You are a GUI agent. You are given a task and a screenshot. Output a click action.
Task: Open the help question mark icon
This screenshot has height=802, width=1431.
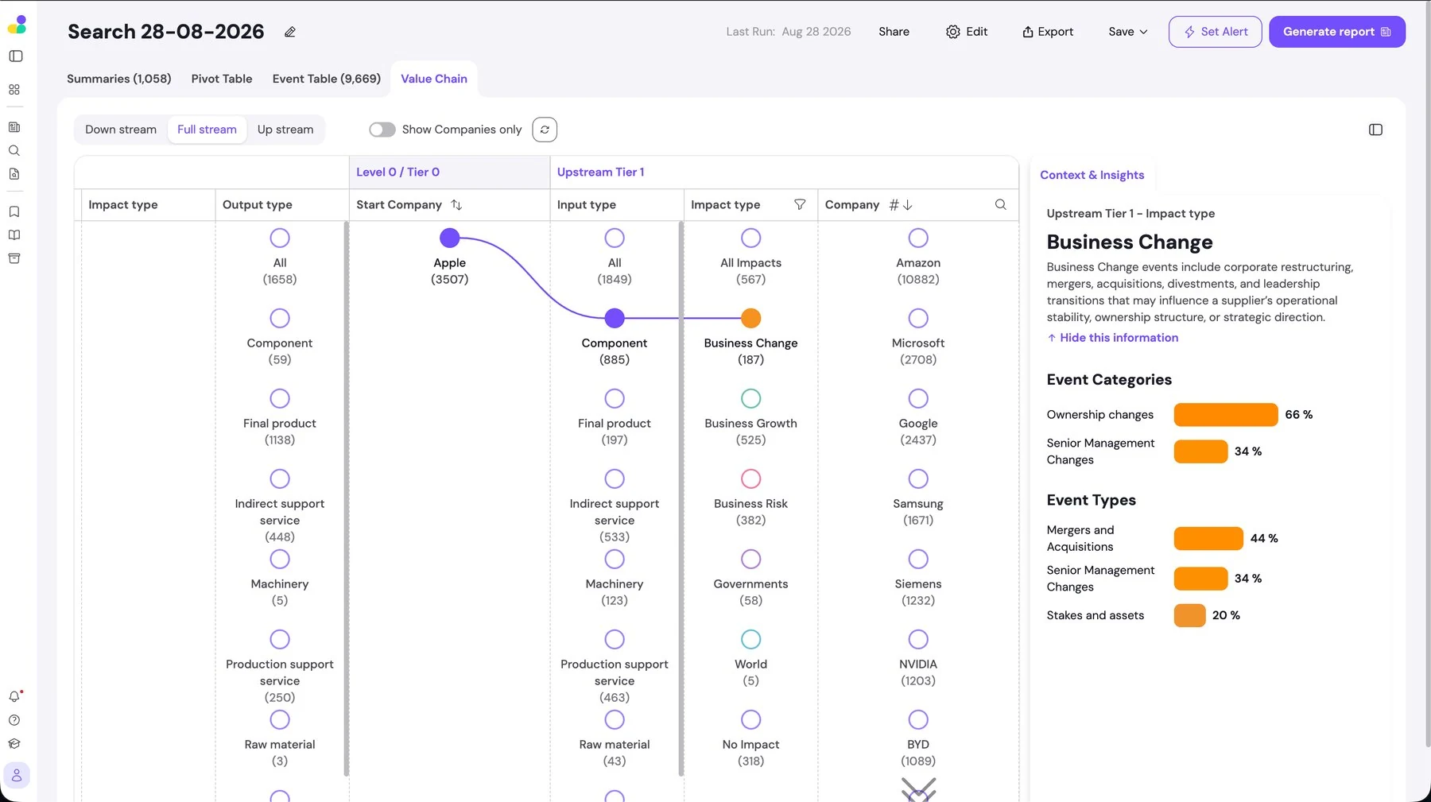[14, 720]
